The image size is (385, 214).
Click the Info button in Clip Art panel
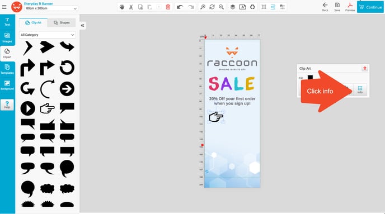coord(360,90)
